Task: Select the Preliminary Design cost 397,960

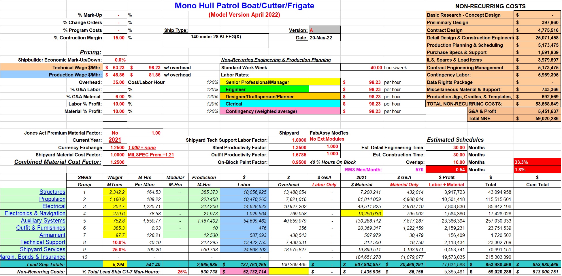Action: click(537, 22)
